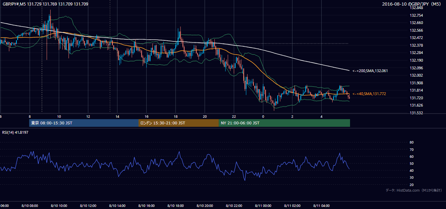Select the 東京 08:00-15:30 JST session bar
Image resolution: width=446 pixels, height=209 pixels.
[84, 123]
